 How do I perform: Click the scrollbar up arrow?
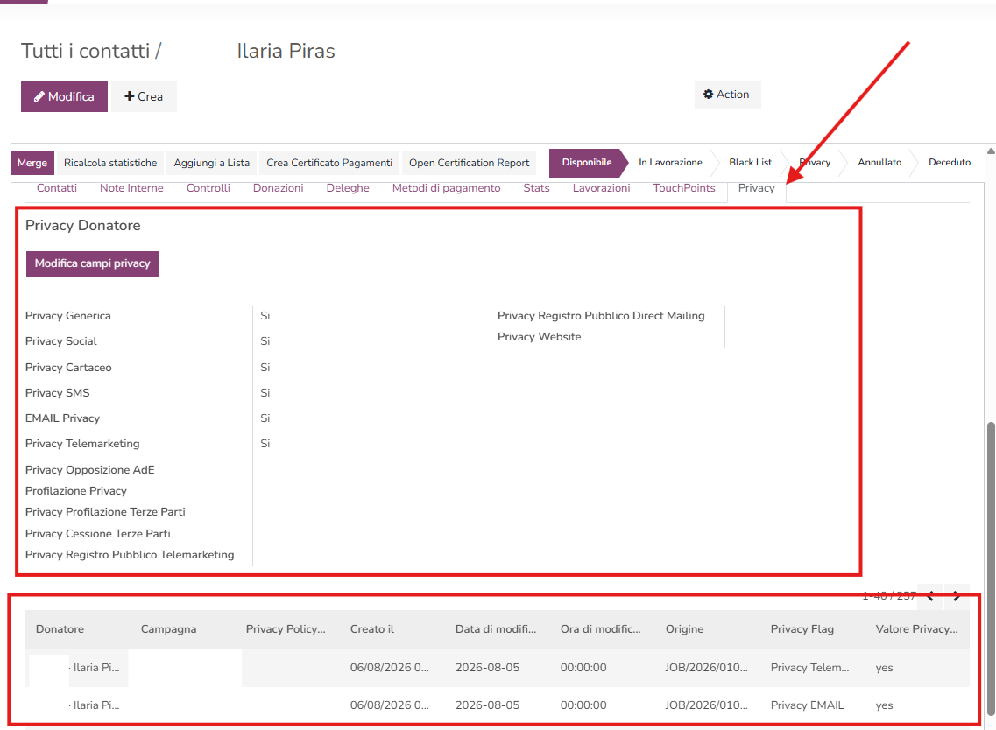coord(991,151)
